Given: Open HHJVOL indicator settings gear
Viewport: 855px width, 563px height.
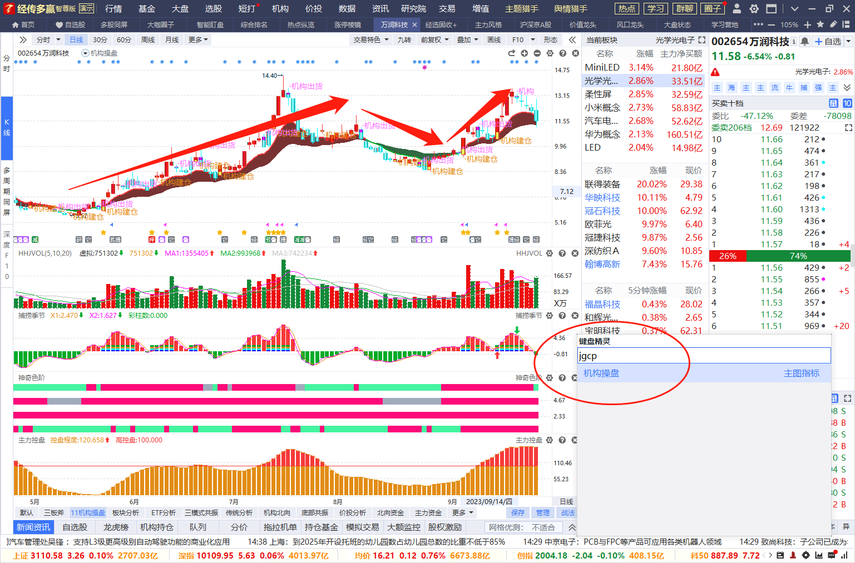Looking at the screenshot, I should pyautogui.click(x=550, y=253).
